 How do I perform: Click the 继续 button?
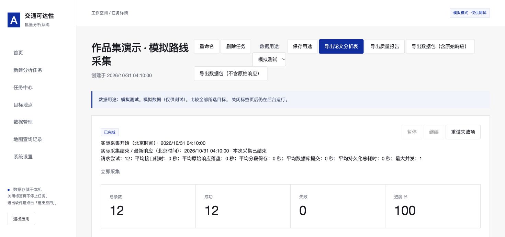434,132
